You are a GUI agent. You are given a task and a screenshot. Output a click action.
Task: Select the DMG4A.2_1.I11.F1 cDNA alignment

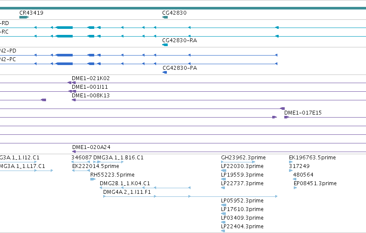click(x=190, y=196)
